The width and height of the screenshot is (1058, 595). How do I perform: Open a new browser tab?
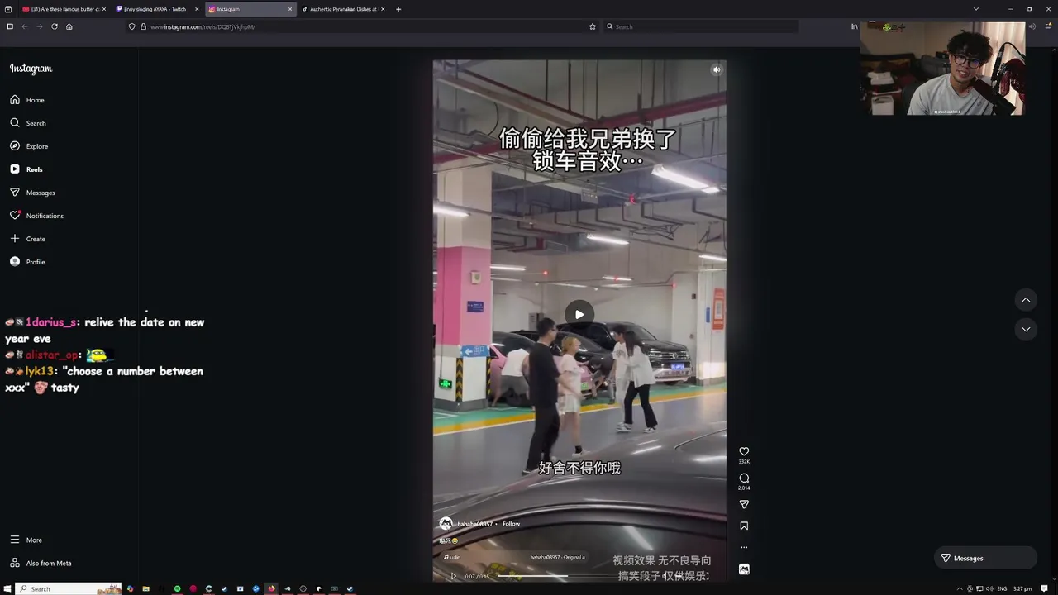click(398, 9)
